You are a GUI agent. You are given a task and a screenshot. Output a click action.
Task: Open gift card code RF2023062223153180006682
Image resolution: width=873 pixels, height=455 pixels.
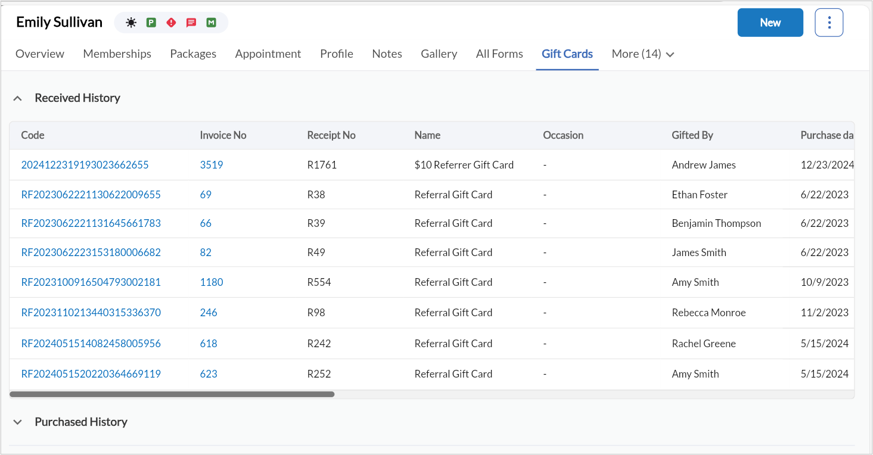point(91,253)
